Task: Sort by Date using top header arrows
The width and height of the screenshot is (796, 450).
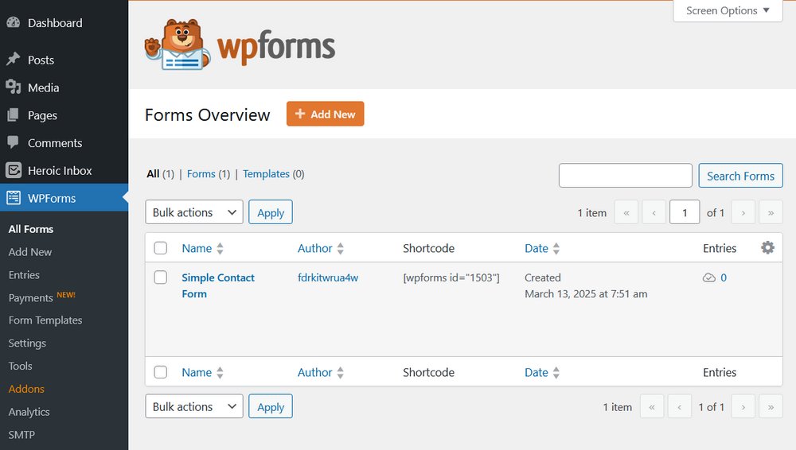Action: coord(556,248)
